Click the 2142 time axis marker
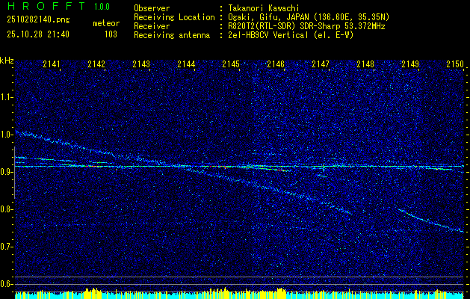Image resolution: width=470 pixels, height=299 pixels. tap(96, 64)
